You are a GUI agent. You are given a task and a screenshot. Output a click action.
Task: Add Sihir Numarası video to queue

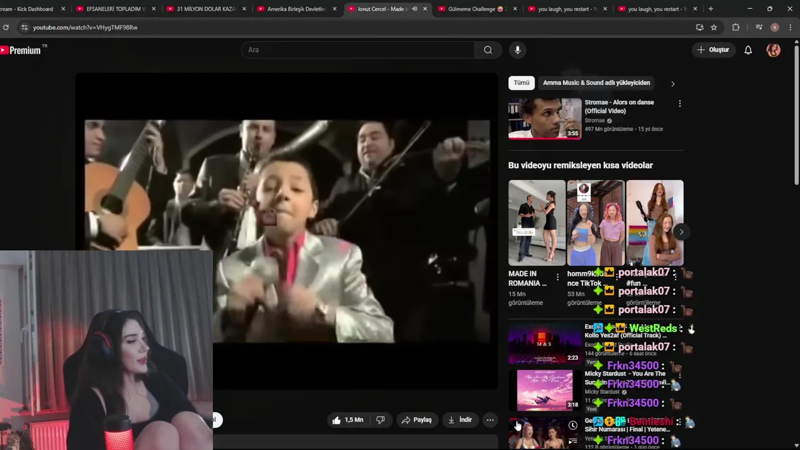click(572, 441)
